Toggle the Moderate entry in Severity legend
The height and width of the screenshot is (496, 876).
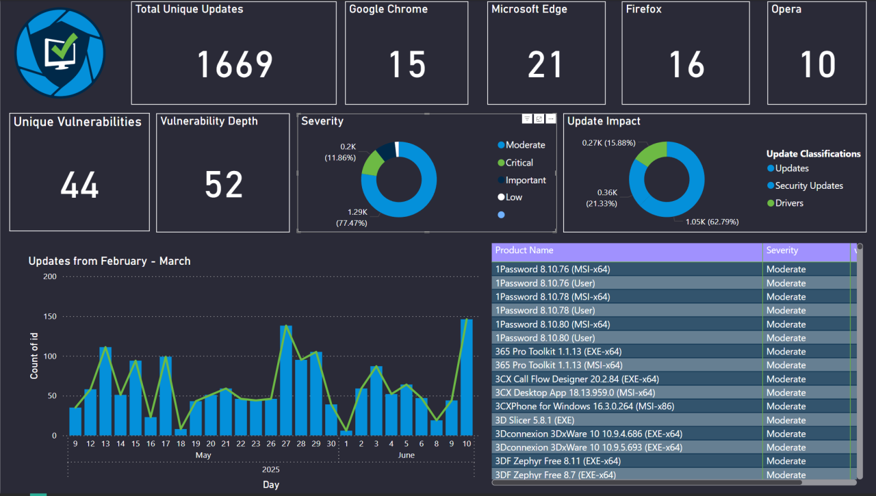pyautogui.click(x=521, y=145)
